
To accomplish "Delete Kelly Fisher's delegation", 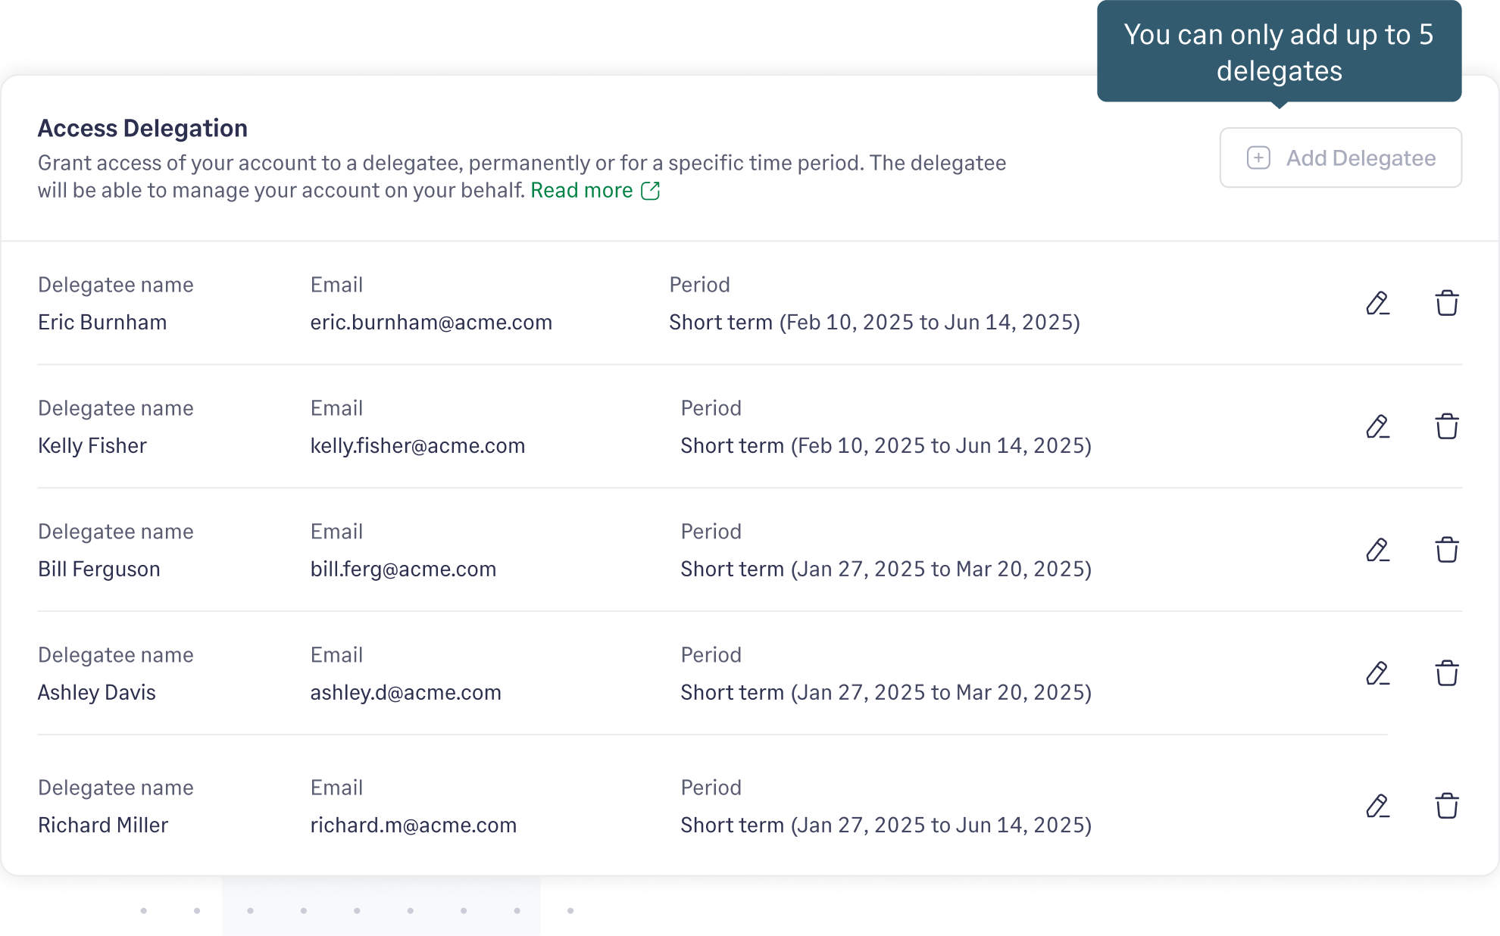I will (1448, 426).
